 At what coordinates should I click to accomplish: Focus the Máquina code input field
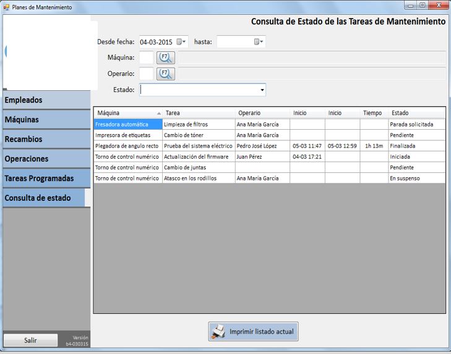[x=146, y=57]
